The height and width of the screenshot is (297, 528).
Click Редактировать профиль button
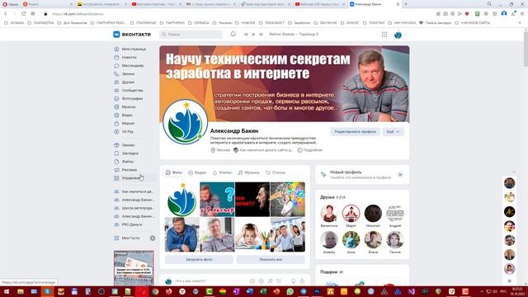pos(356,132)
